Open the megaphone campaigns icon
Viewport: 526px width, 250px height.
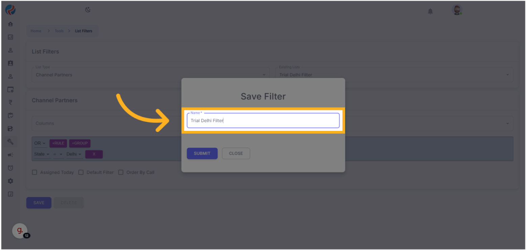click(10, 155)
